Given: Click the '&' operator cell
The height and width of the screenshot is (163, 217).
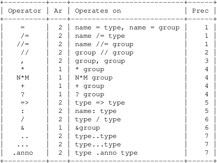Looking at the screenshot, I should pyautogui.click(x=23, y=128).
